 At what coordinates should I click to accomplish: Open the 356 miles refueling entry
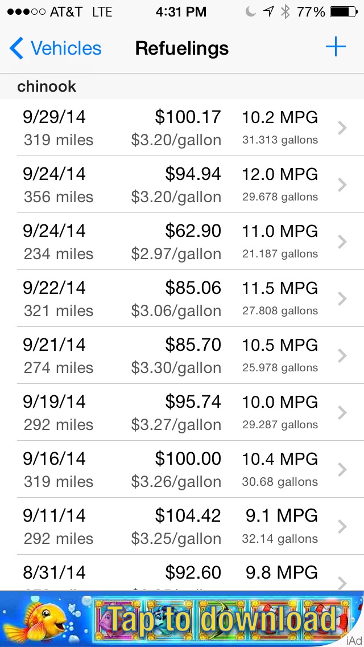tap(59, 197)
